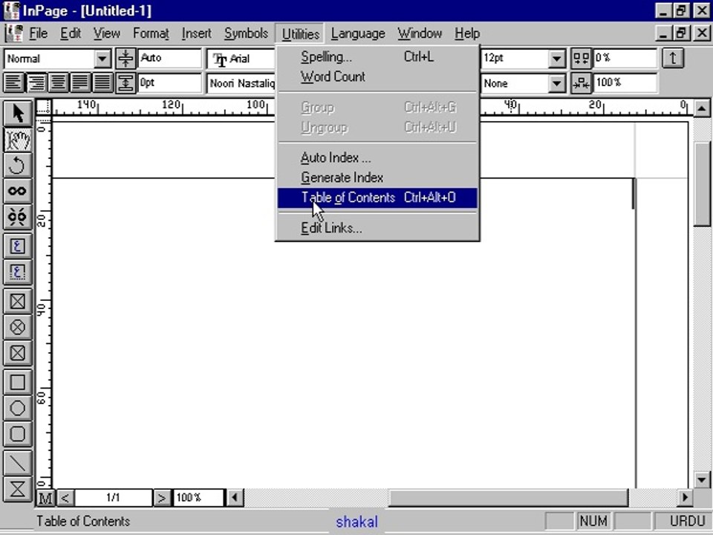Click the center align icon

[x=58, y=82]
